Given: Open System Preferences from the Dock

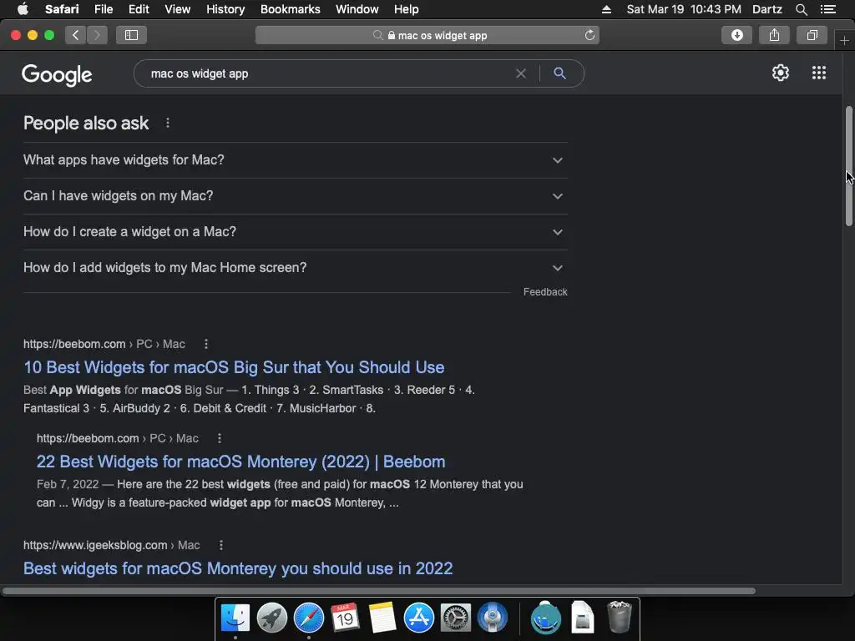Looking at the screenshot, I should (x=455, y=618).
